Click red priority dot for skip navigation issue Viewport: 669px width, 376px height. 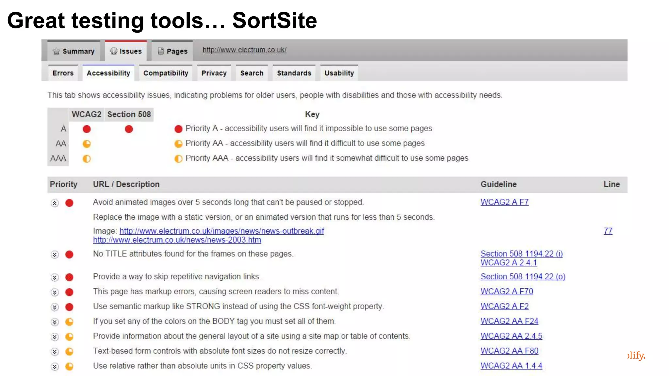click(69, 277)
